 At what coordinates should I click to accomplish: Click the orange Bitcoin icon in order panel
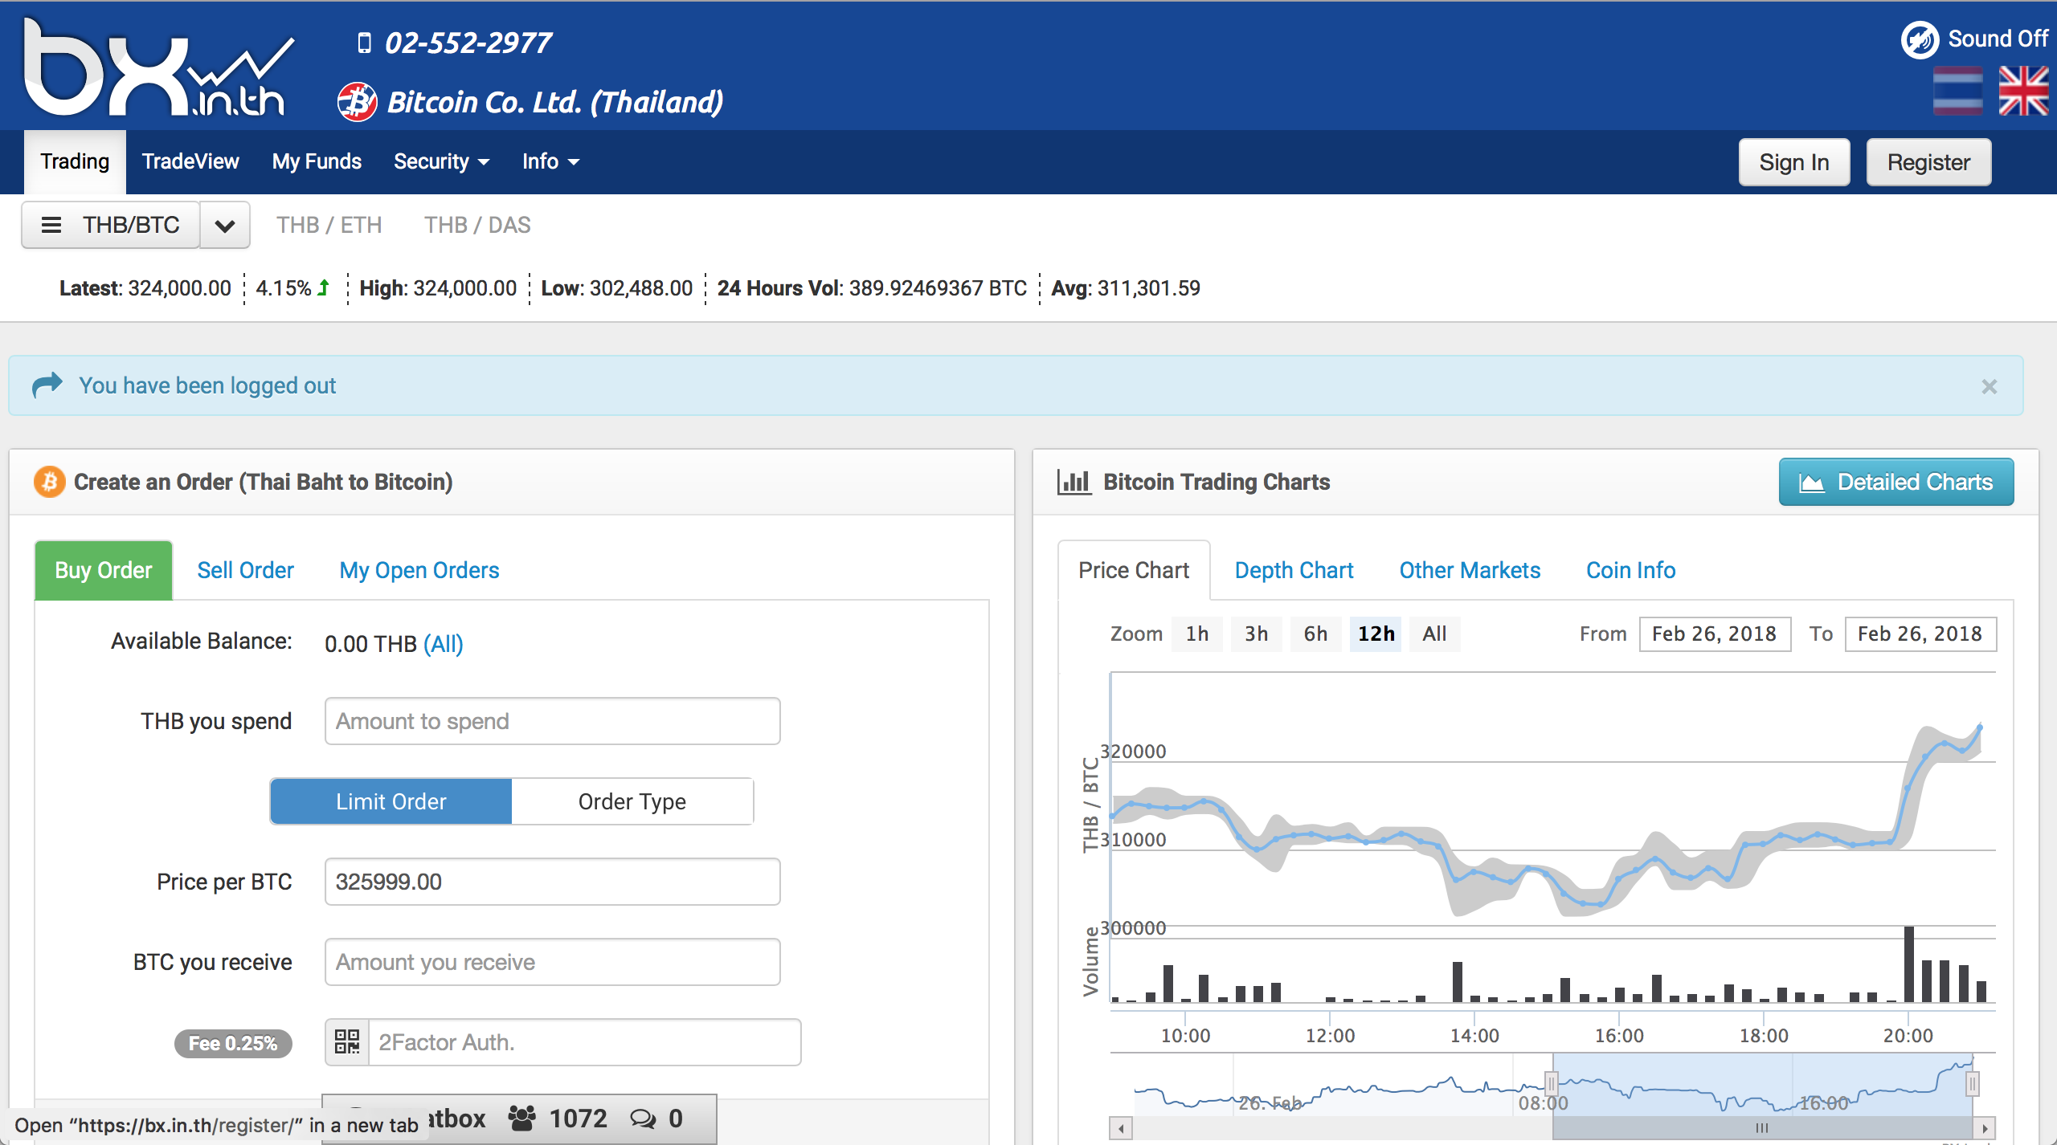(x=50, y=482)
